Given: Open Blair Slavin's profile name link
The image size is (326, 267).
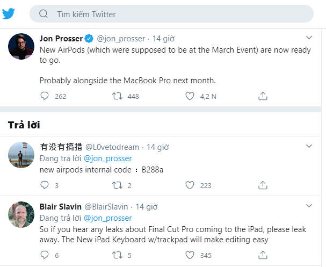Looking at the screenshot, I should pyautogui.click(x=61, y=207).
